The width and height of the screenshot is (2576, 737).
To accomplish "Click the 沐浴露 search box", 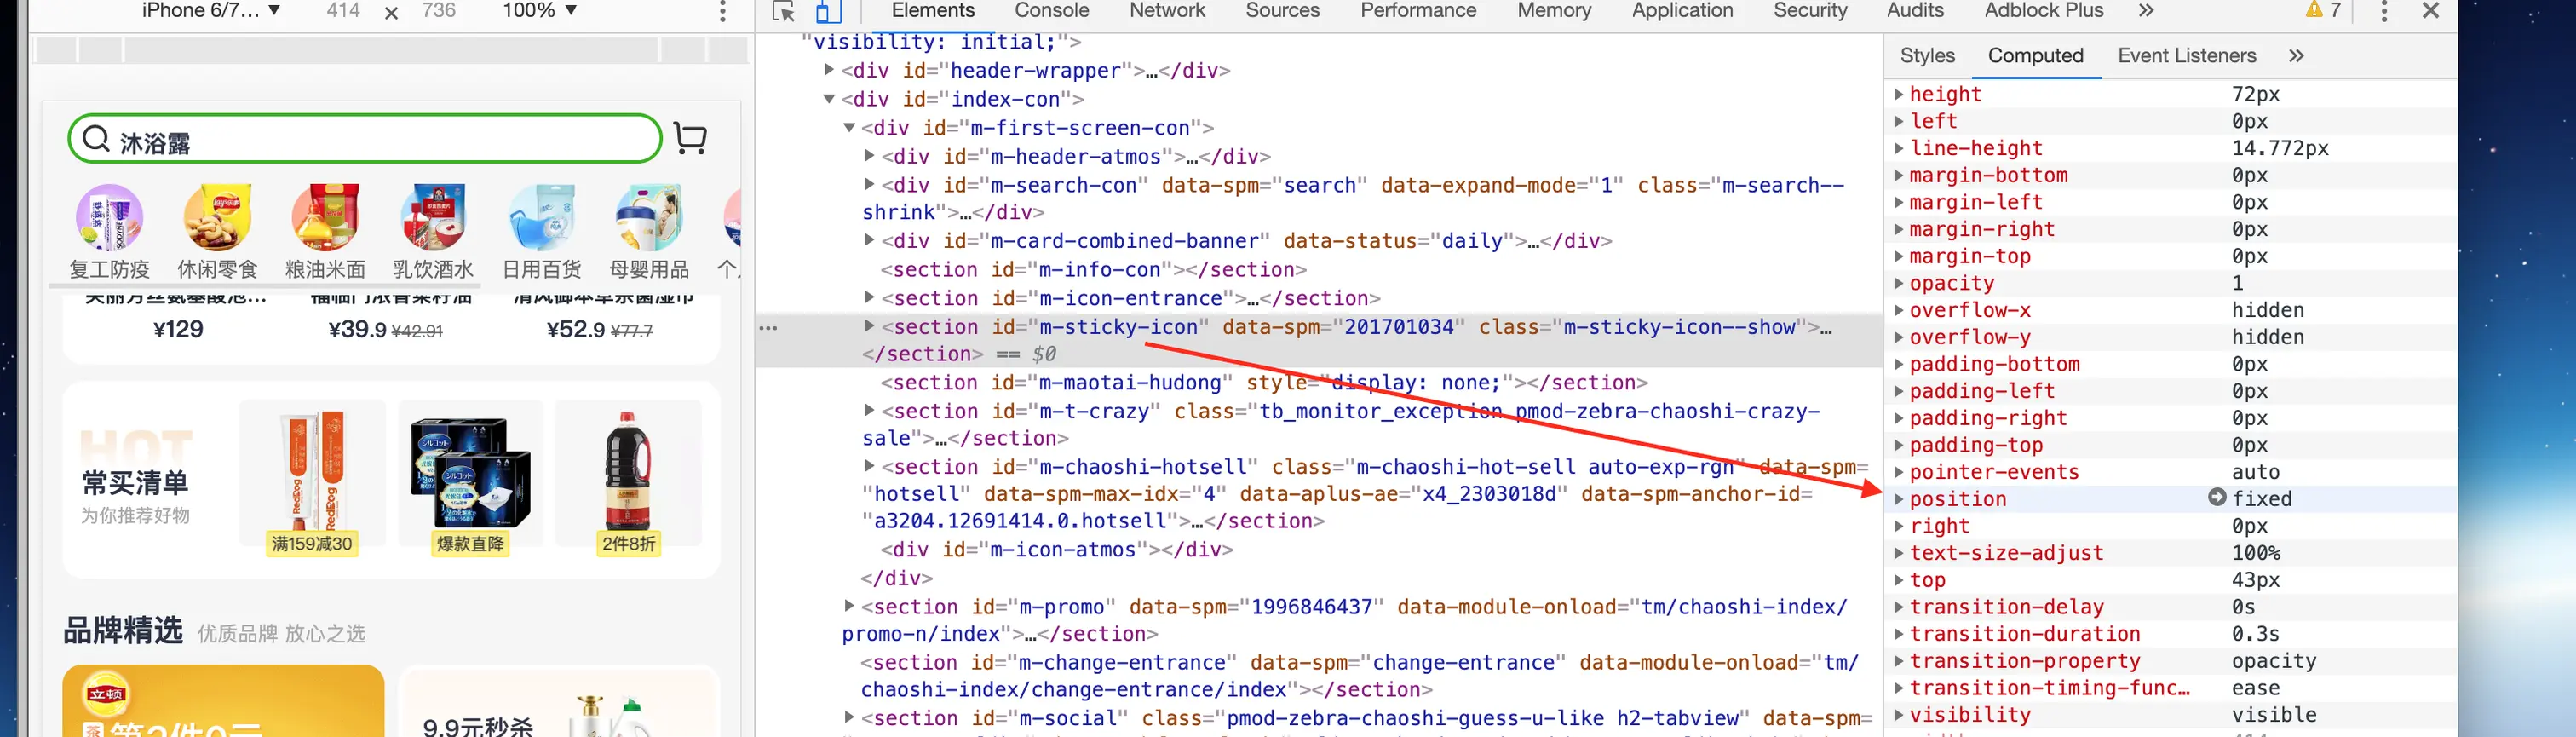I will coord(364,139).
